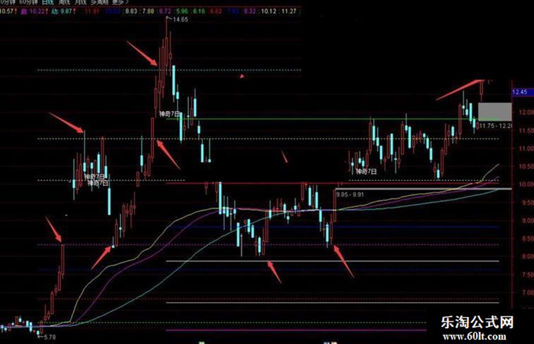Select the thick white bar above the 9.85 - 9.91 label
This screenshot has width=534, height=344.
423,189
